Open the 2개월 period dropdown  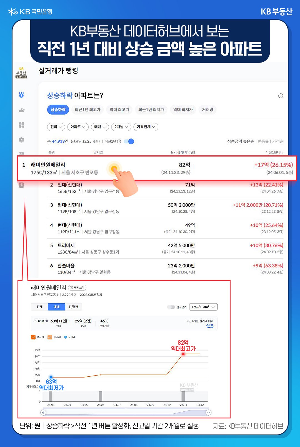(121, 127)
